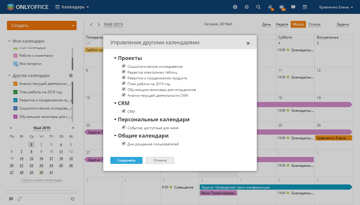The image size is (360, 205).
Task: Collapse the Проекты section in dialog
Action: 115,58
